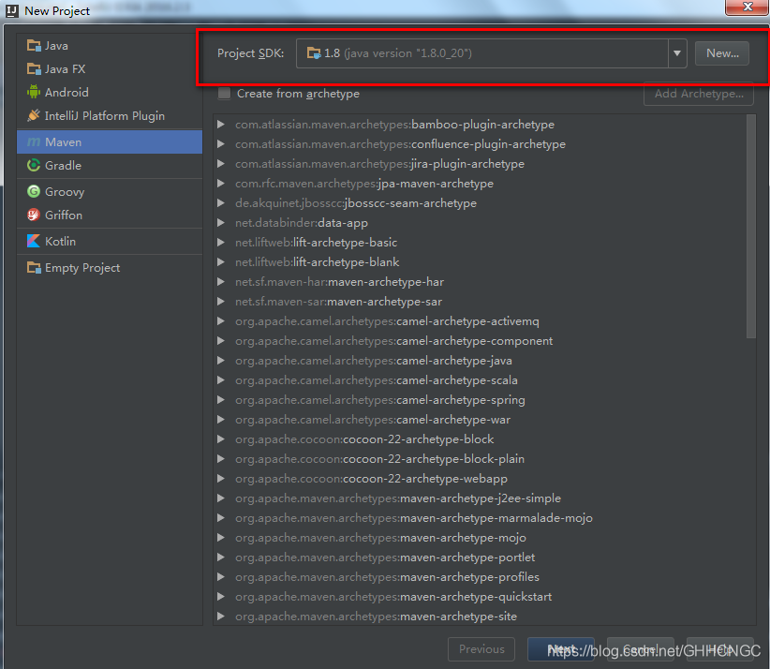The image size is (770, 669).
Task: Click the IntelliJ logo in title bar
Action: tap(12, 11)
